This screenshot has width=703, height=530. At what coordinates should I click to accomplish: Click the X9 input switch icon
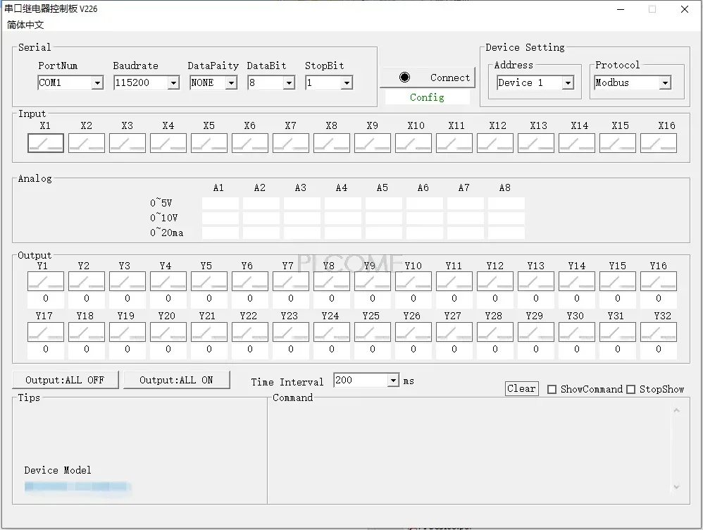tap(373, 143)
